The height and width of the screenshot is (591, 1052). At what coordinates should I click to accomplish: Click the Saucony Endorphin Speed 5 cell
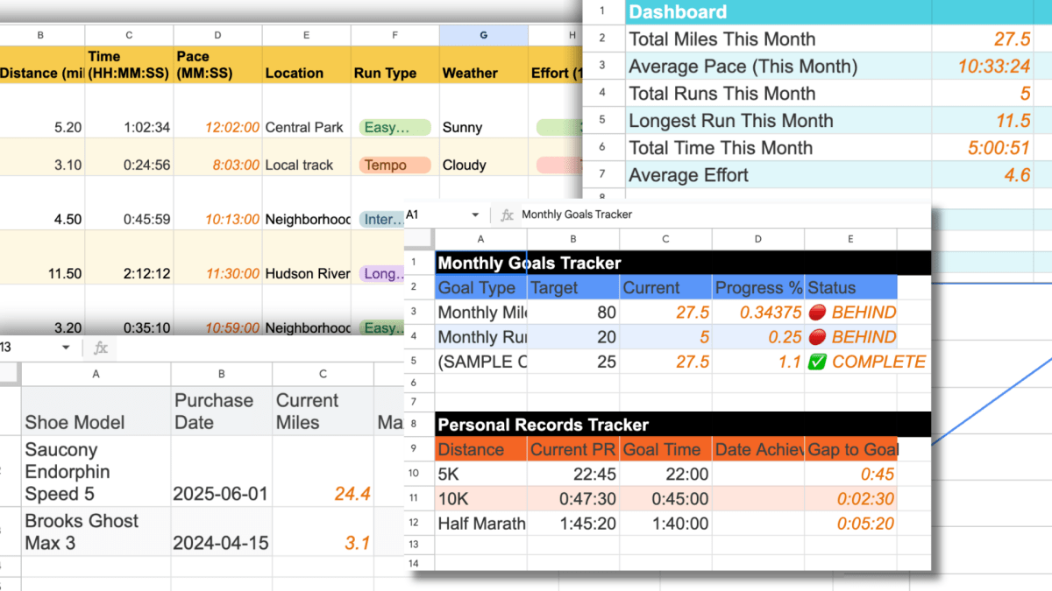96,472
